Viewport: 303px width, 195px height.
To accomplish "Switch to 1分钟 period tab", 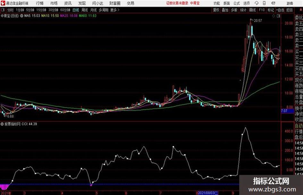I will coord(20,10).
